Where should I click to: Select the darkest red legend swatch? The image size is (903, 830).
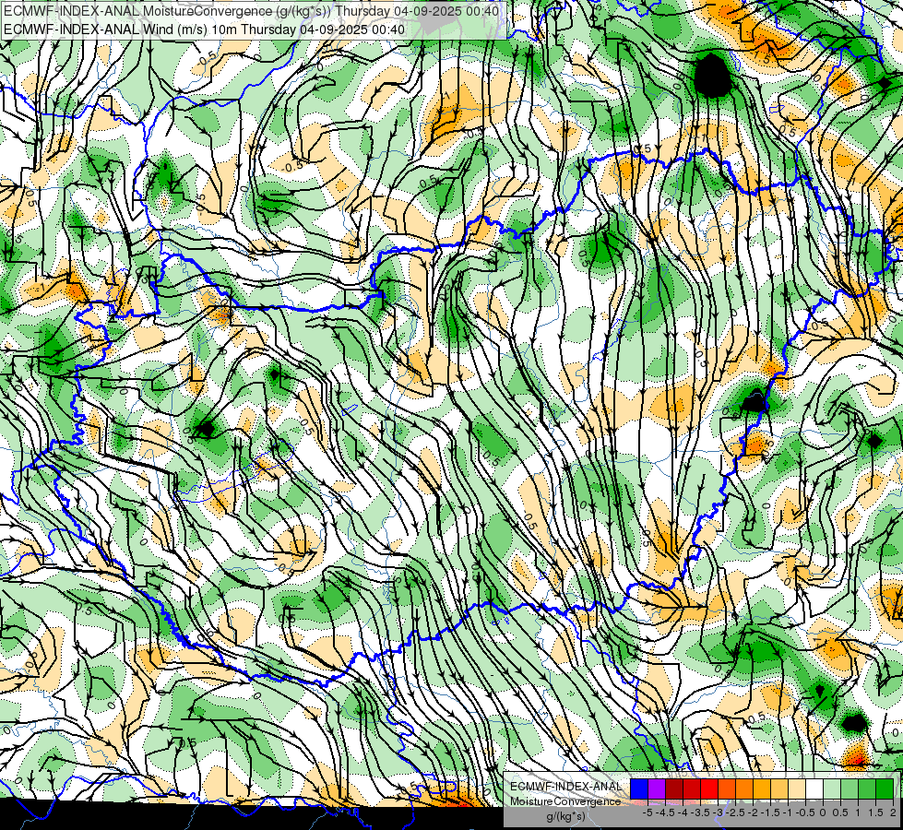pyautogui.click(x=674, y=788)
